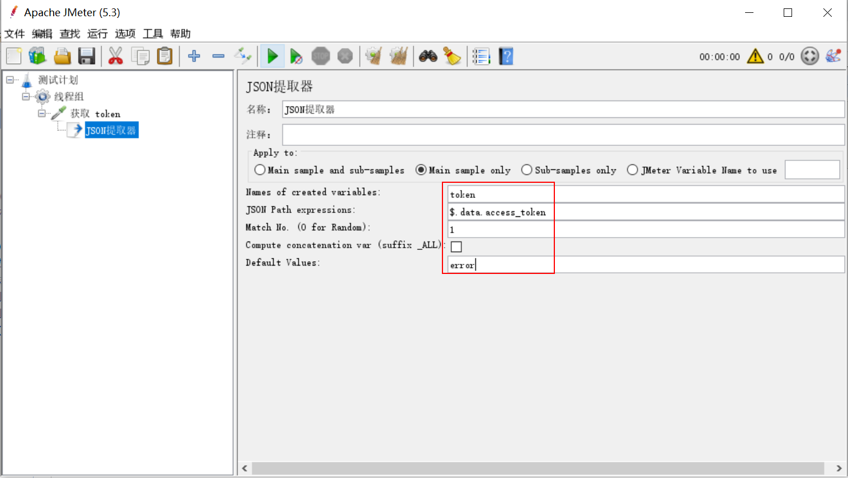Viewport: 848px width, 478px height.
Task: Paste element using clipboard icon
Action: (x=164, y=56)
